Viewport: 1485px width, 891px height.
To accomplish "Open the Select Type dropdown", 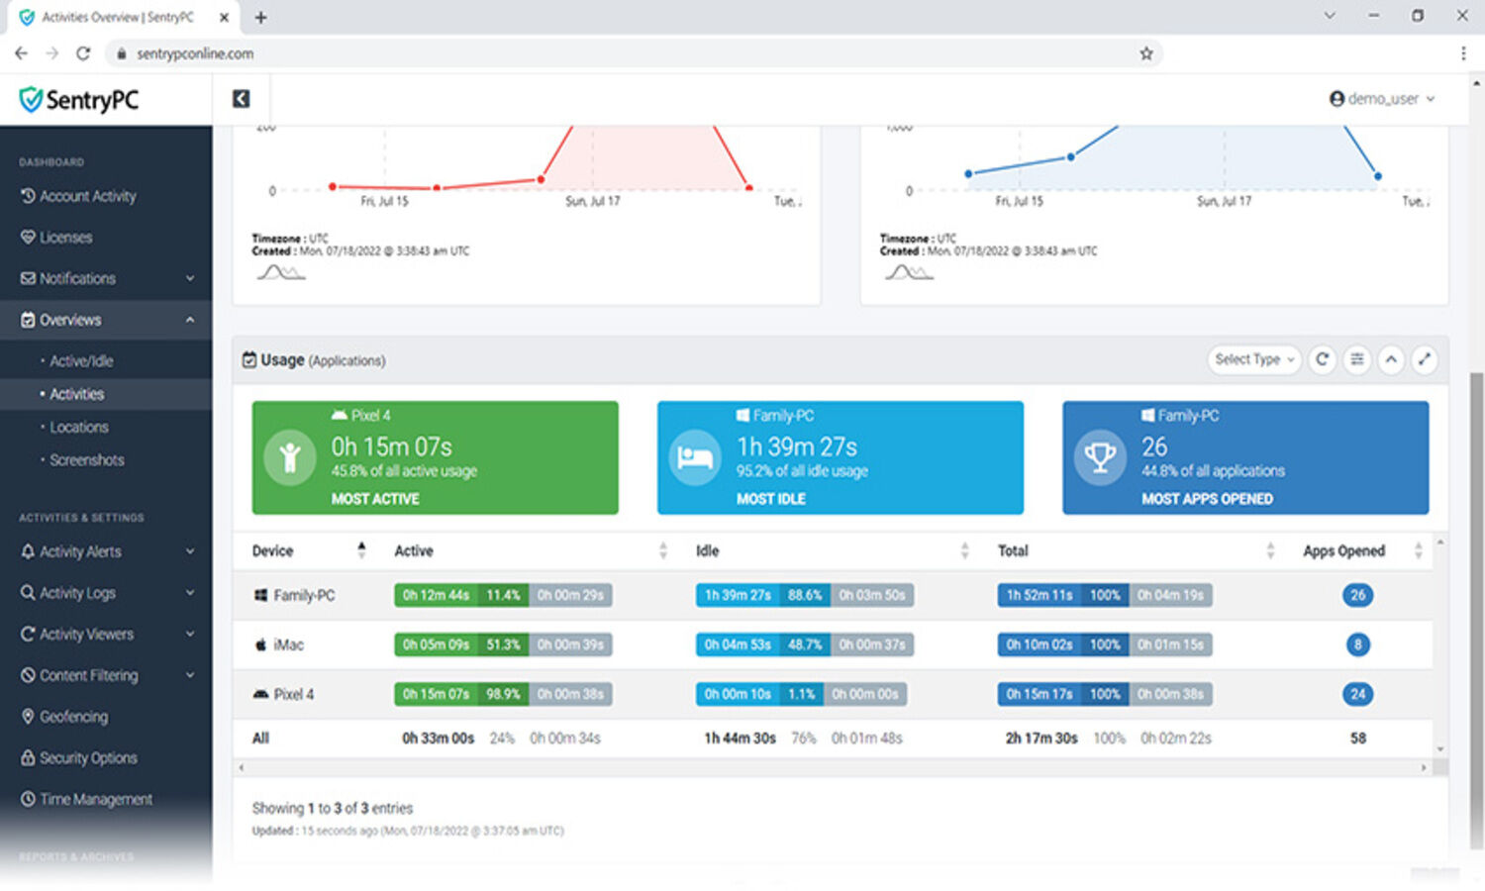I will coord(1252,359).
